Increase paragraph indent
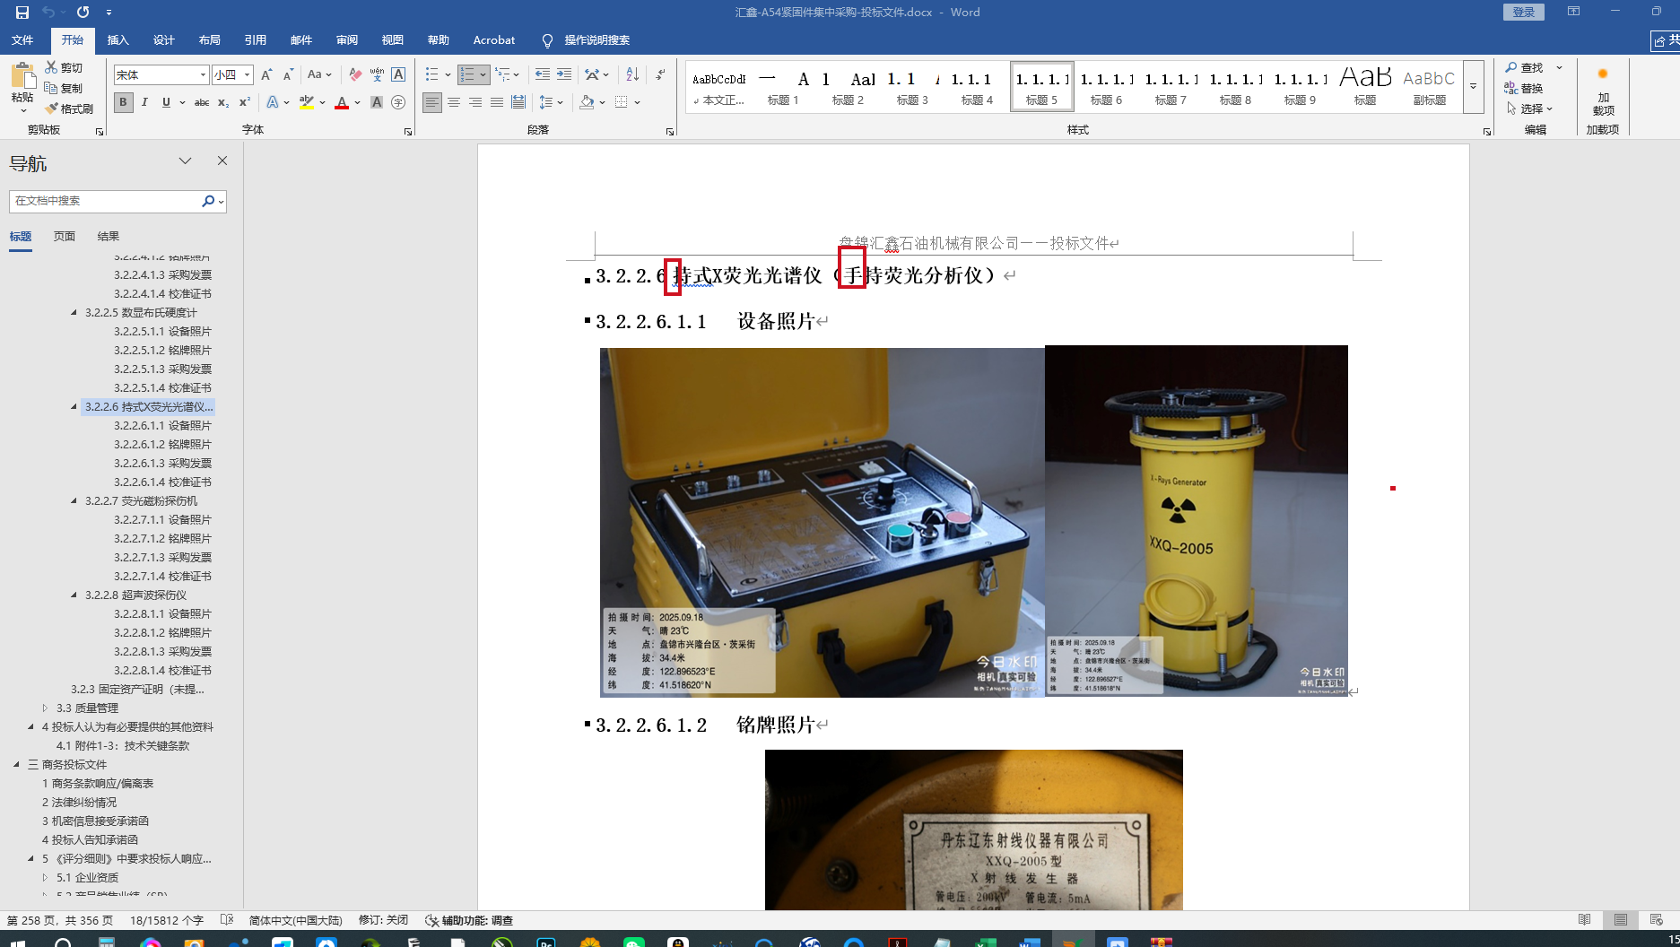 pyautogui.click(x=563, y=74)
